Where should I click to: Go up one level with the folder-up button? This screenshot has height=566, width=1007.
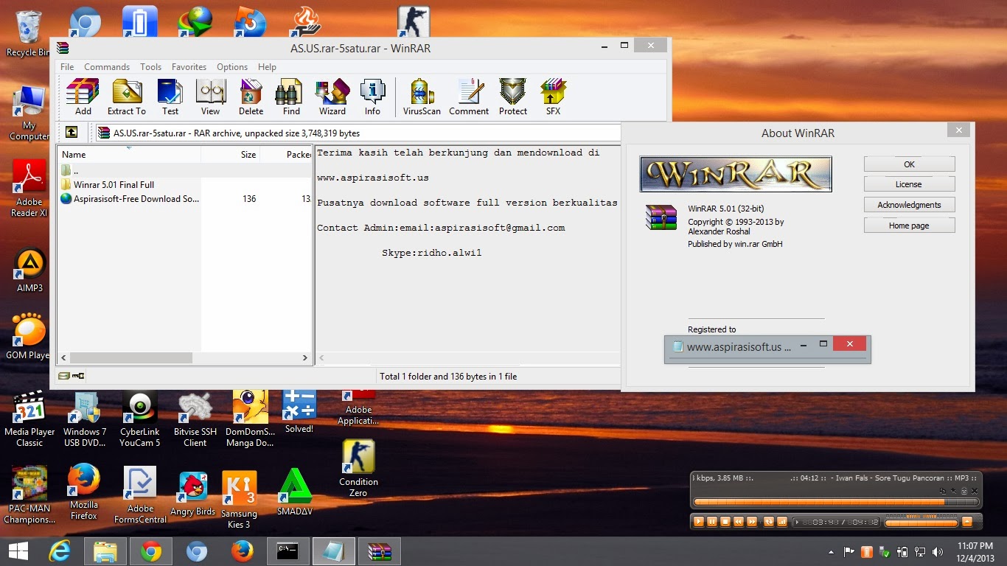pos(72,133)
